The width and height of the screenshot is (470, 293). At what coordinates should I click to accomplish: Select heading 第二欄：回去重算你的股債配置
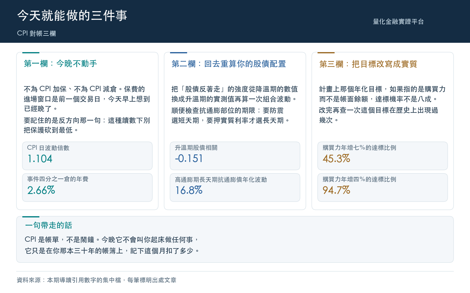tap(229, 64)
